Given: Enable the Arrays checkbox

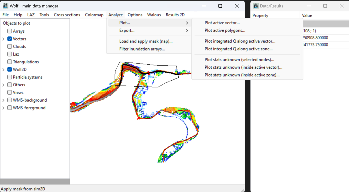Looking at the screenshot, I should pyautogui.click(x=10, y=31).
